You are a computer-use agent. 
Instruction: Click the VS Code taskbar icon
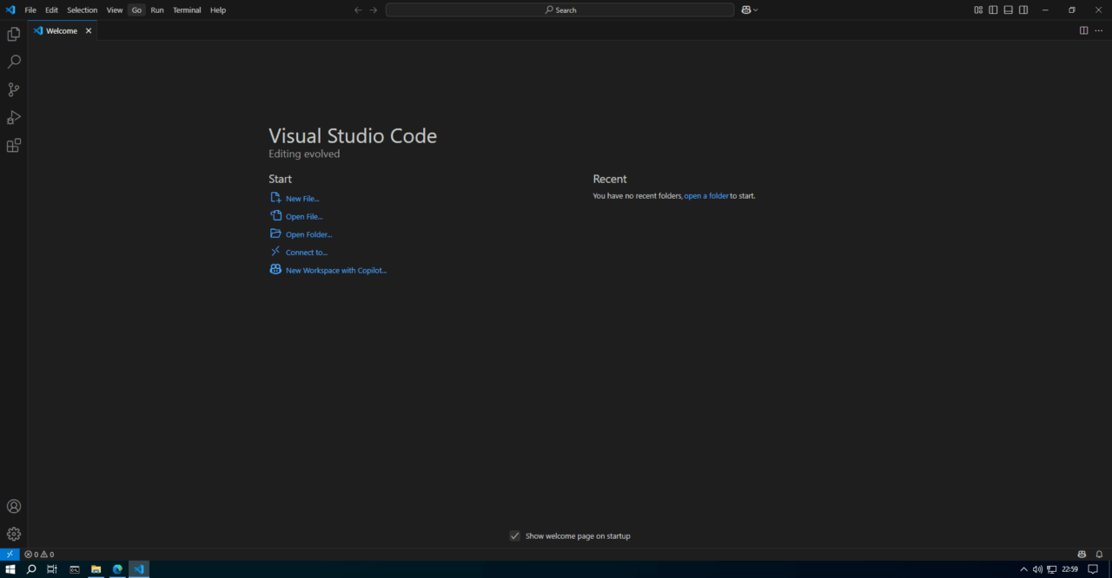139,569
